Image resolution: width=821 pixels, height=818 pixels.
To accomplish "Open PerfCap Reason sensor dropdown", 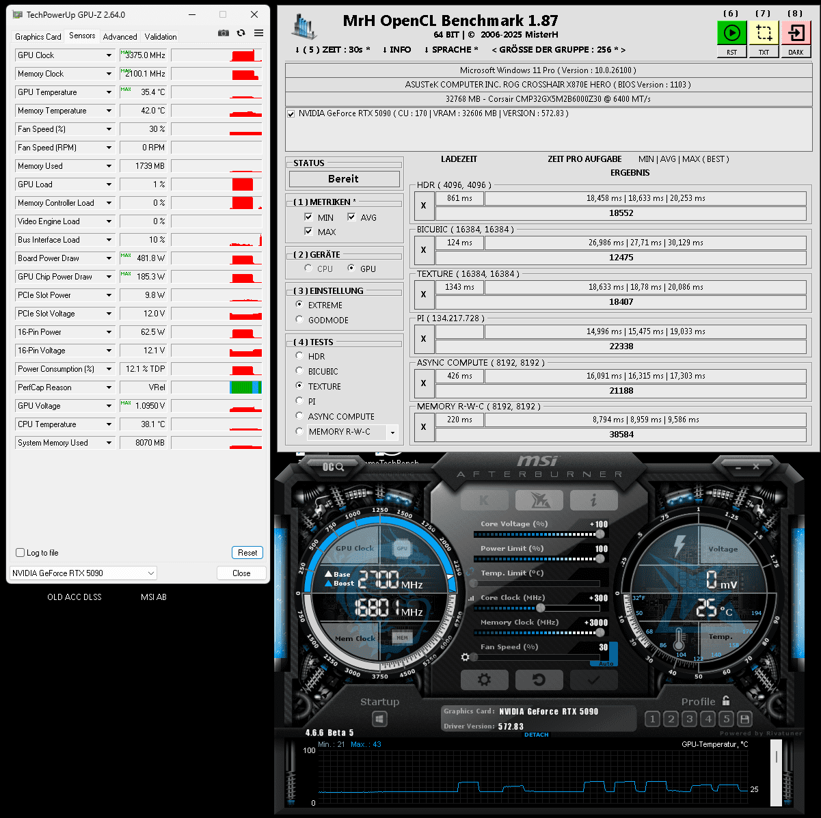I will (109, 387).
